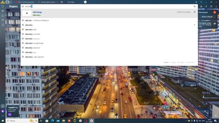Choose the 'vdo.ninja это' suggestion
This screenshot has height=123, width=219.
pos(109,52)
